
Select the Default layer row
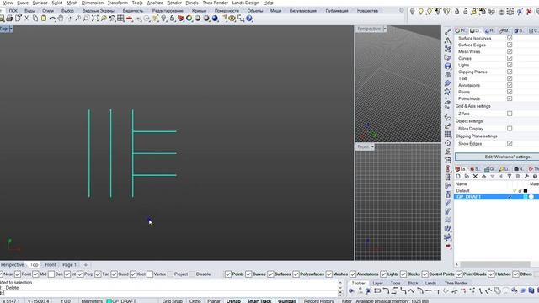[496, 191]
